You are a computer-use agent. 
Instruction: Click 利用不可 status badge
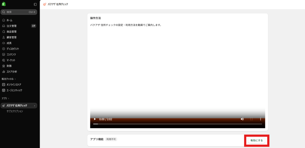click(x=111, y=139)
